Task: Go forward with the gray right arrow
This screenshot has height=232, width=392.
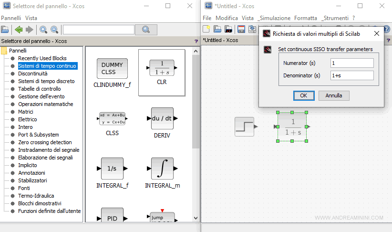Action: [30, 30]
